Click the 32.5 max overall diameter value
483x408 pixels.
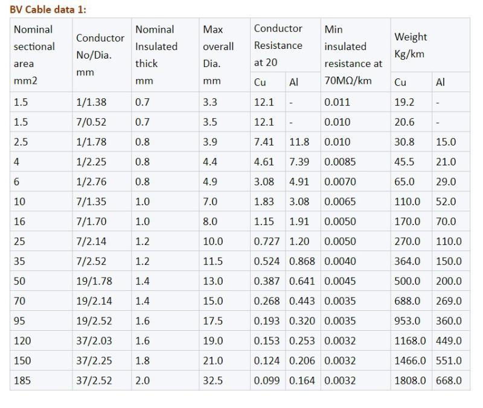(213, 381)
